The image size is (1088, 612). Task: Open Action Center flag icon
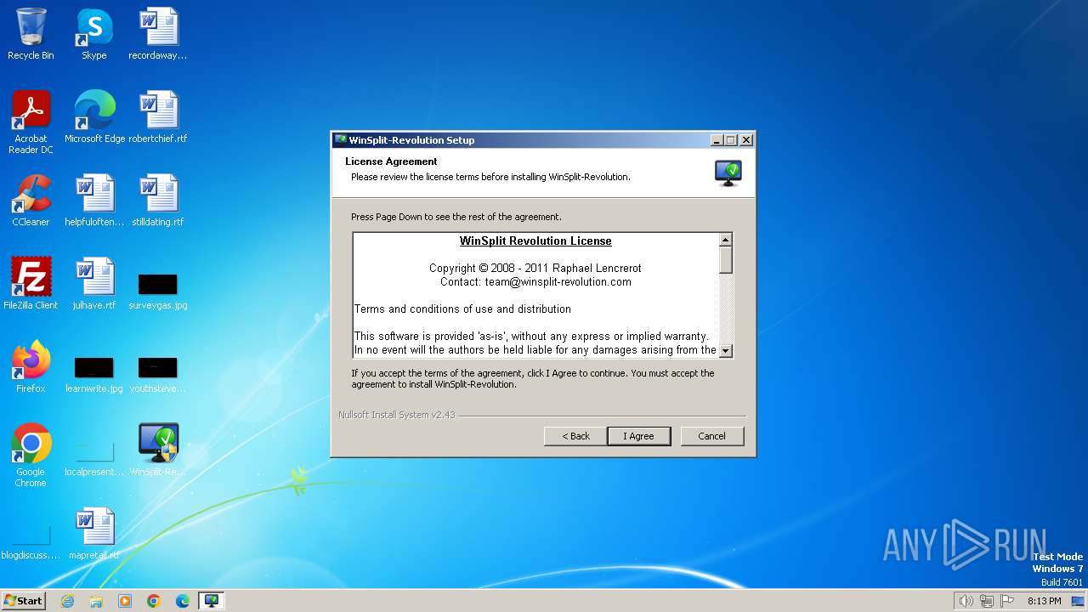(x=1007, y=601)
